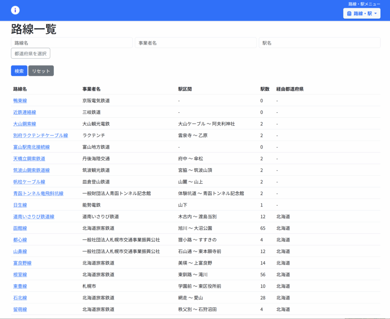Image resolution: width=390 pixels, height=319 pixels.
Task: Open the 都心線 route link
Action: pos(20,240)
